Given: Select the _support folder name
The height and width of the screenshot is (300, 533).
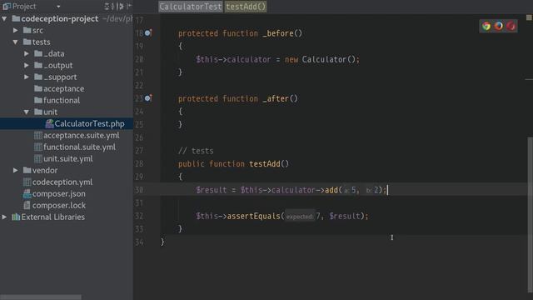Looking at the screenshot, I should (x=60, y=77).
